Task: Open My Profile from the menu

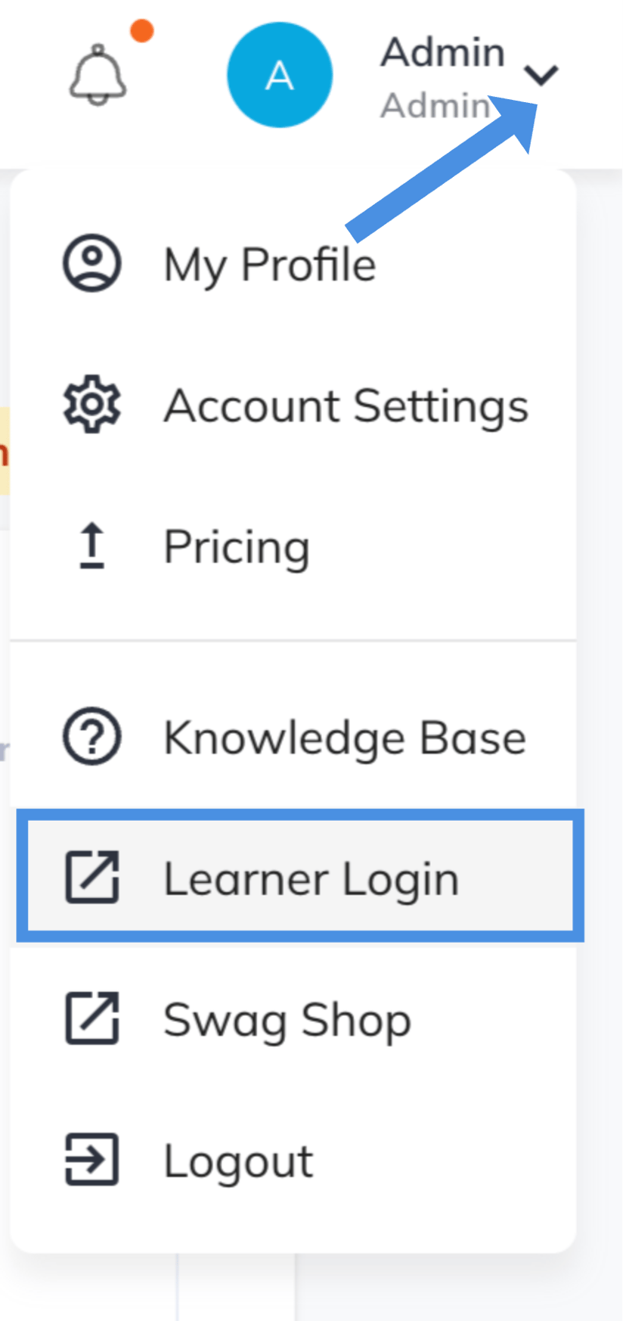Action: coord(269,263)
